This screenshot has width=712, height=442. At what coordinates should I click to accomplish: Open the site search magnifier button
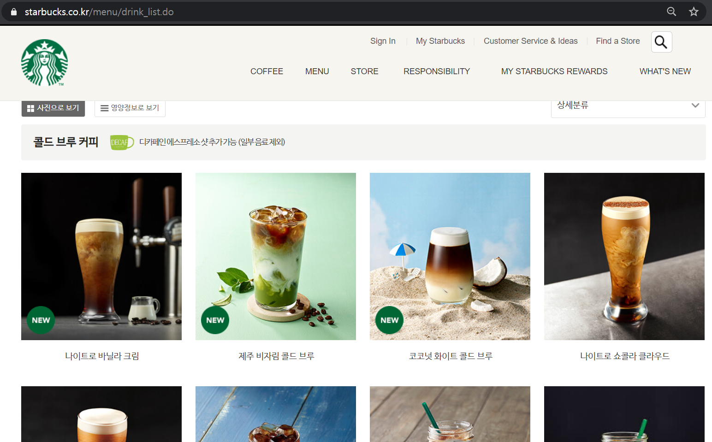[661, 42]
